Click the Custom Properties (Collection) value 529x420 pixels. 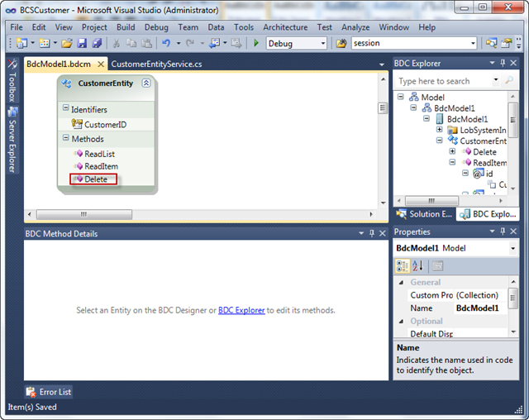[480, 295]
